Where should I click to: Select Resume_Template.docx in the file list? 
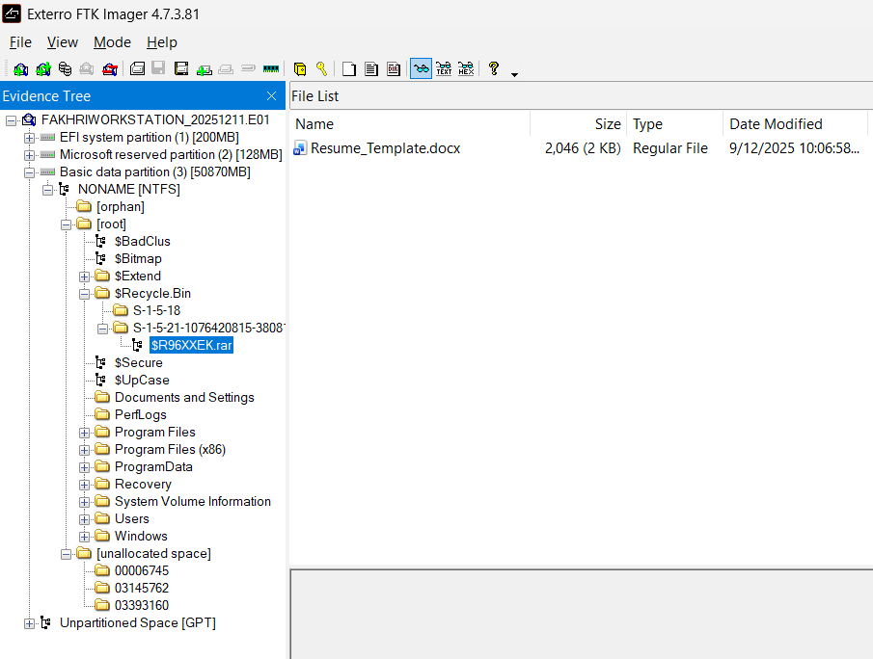coord(385,148)
